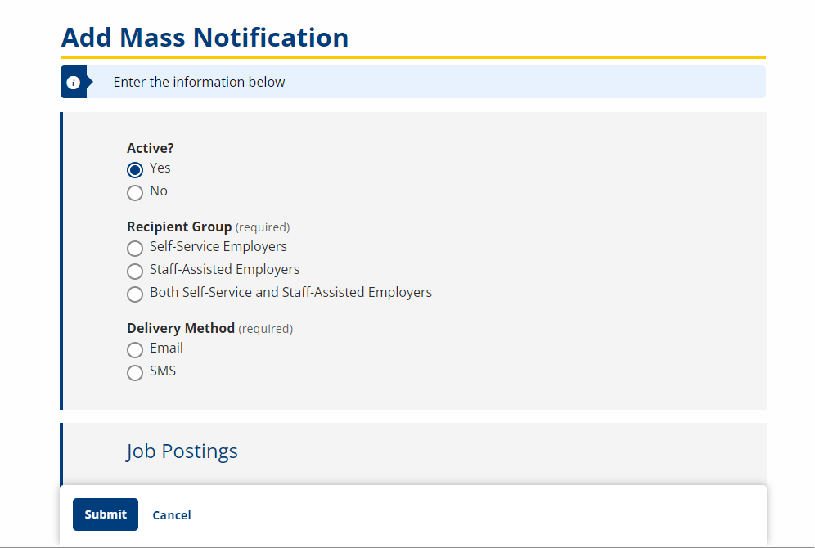Click the 'Self-Service Employers' label text
Image resolution: width=815 pixels, height=548 pixels.
(x=218, y=246)
